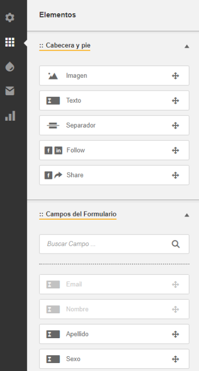Viewport: 199px width, 371px height.
Task: Click the Cabecera y pie section title
Action: coord(65,46)
